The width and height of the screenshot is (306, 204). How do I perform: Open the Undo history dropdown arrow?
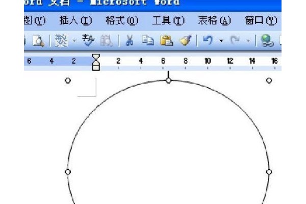(x=221, y=41)
